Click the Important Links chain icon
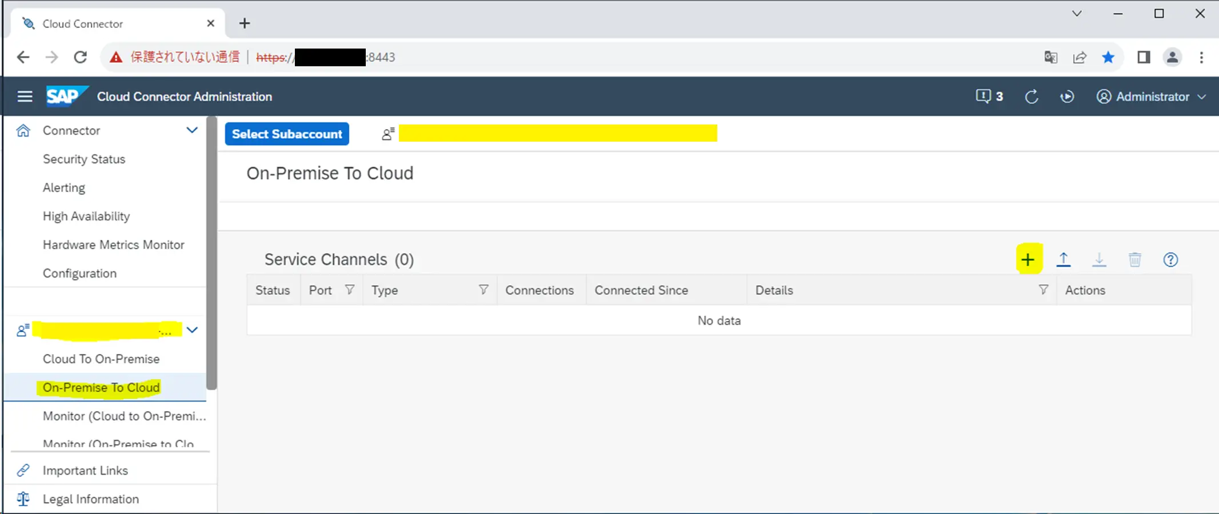Viewport: 1219px width, 514px height. 23,470
